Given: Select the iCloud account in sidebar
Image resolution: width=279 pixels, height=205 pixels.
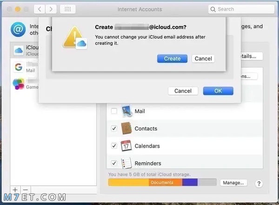Looking at the screenshot, I should click(x=24, y=50).
